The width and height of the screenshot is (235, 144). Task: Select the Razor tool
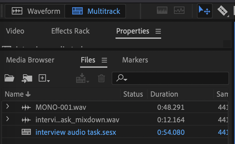click(223, 11)
